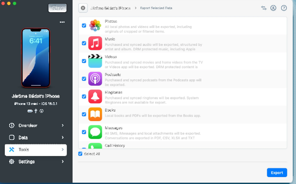Click the Messages speech bubble icon

[95, 132]
